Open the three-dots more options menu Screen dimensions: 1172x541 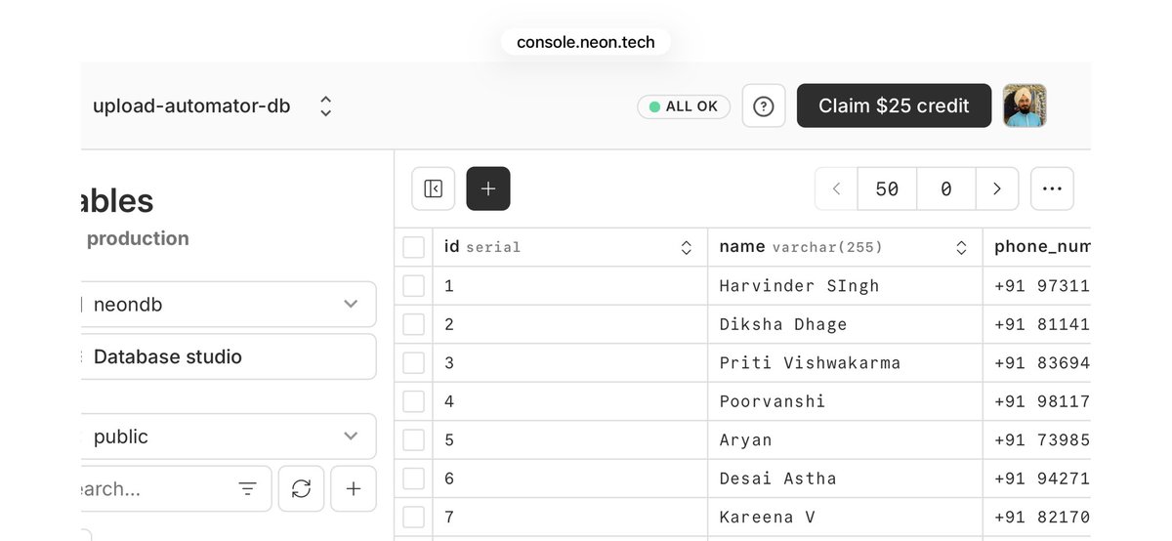pos(1052,188)
